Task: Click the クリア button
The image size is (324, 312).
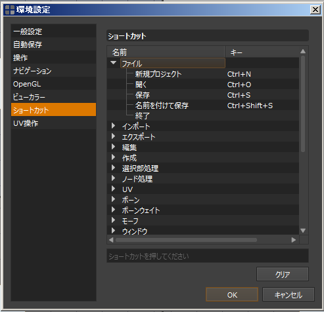Action: click(283, 274)
